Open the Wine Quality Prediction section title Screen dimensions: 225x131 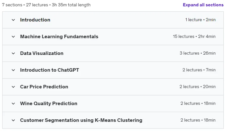[x=49, y=103]
